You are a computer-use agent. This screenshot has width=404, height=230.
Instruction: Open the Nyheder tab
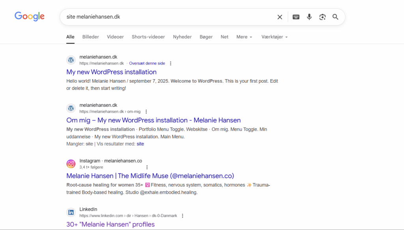182,37
